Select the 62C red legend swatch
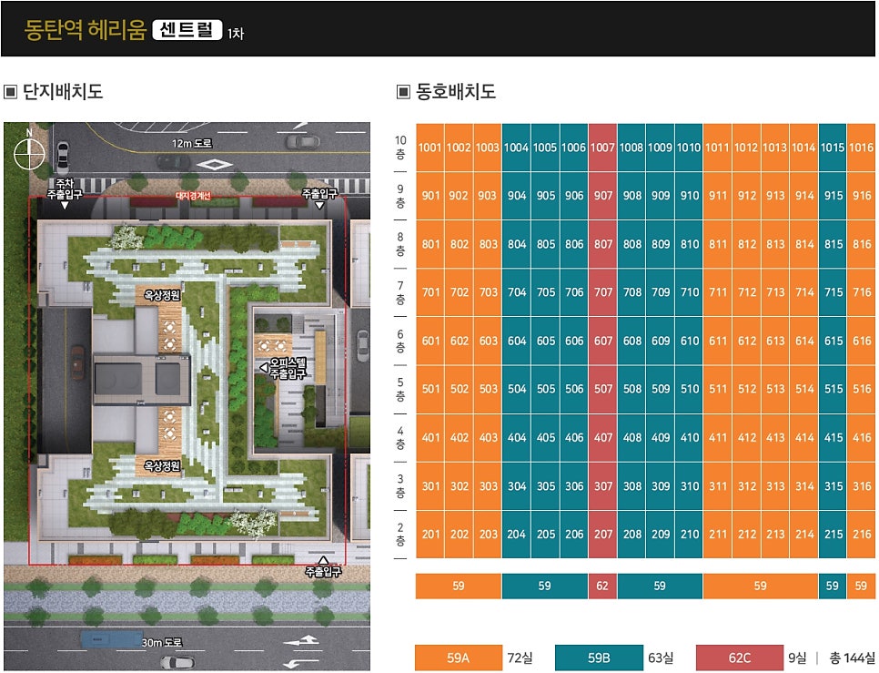The image size is (879, 673). [x=740, y=658]
